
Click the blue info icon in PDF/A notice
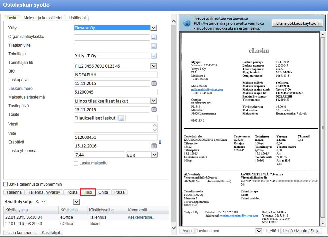[187, 23]
